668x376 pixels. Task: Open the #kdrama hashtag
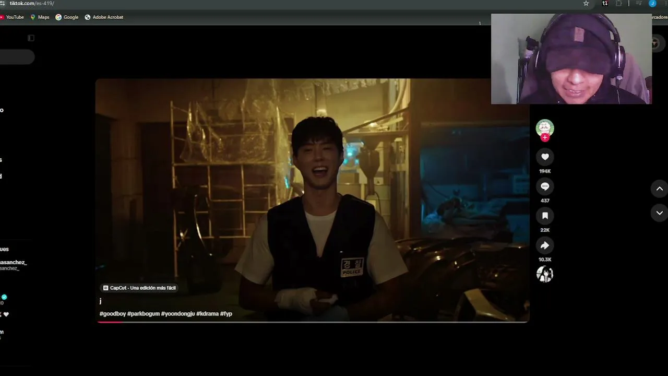pyautogui.click(x=208, y=314)
